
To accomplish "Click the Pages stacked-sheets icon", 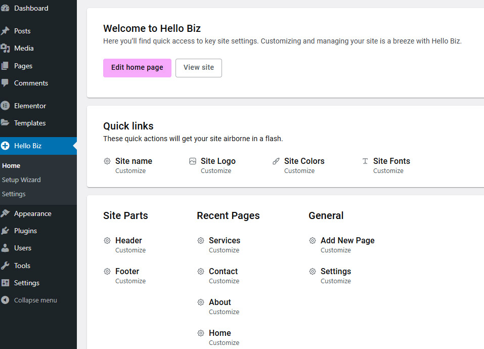I will tap(5, 66).
